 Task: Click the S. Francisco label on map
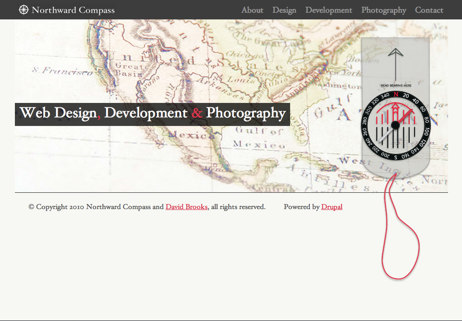[x=62, y=71]
